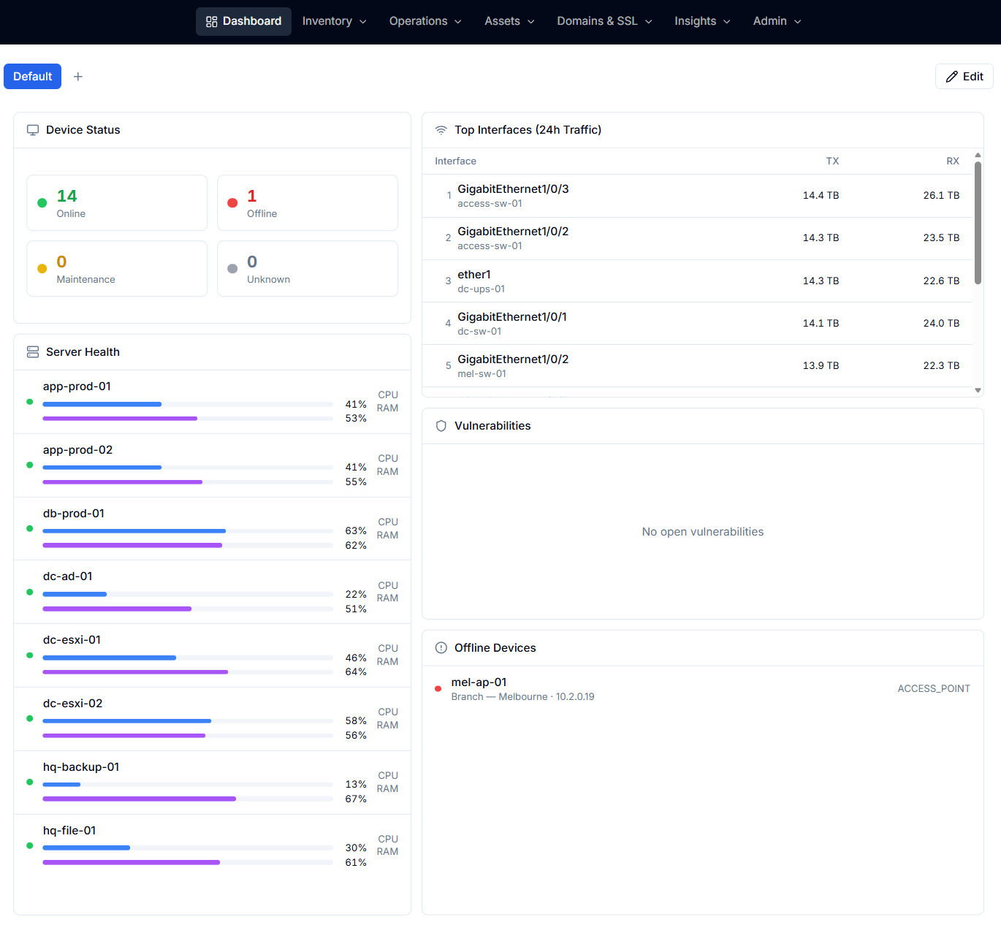Click the Offline Devices alert icon
The height and width of the screenshot is (925, 1001).
coord(441,648)
